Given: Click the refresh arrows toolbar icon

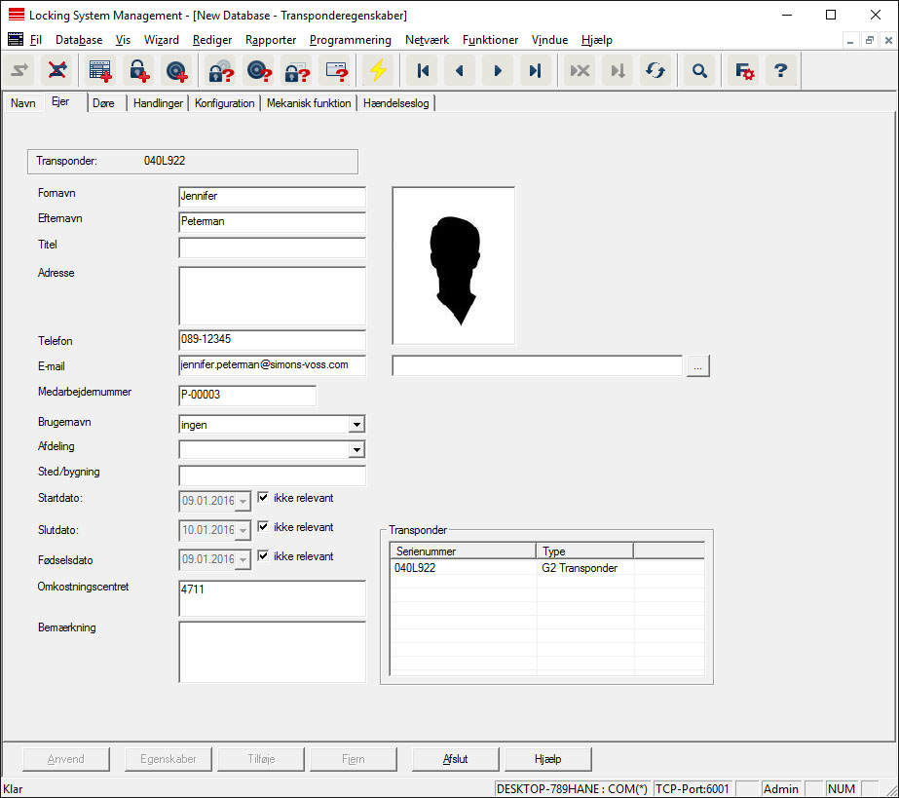Looking at the screenshot, I should (655, 71).
